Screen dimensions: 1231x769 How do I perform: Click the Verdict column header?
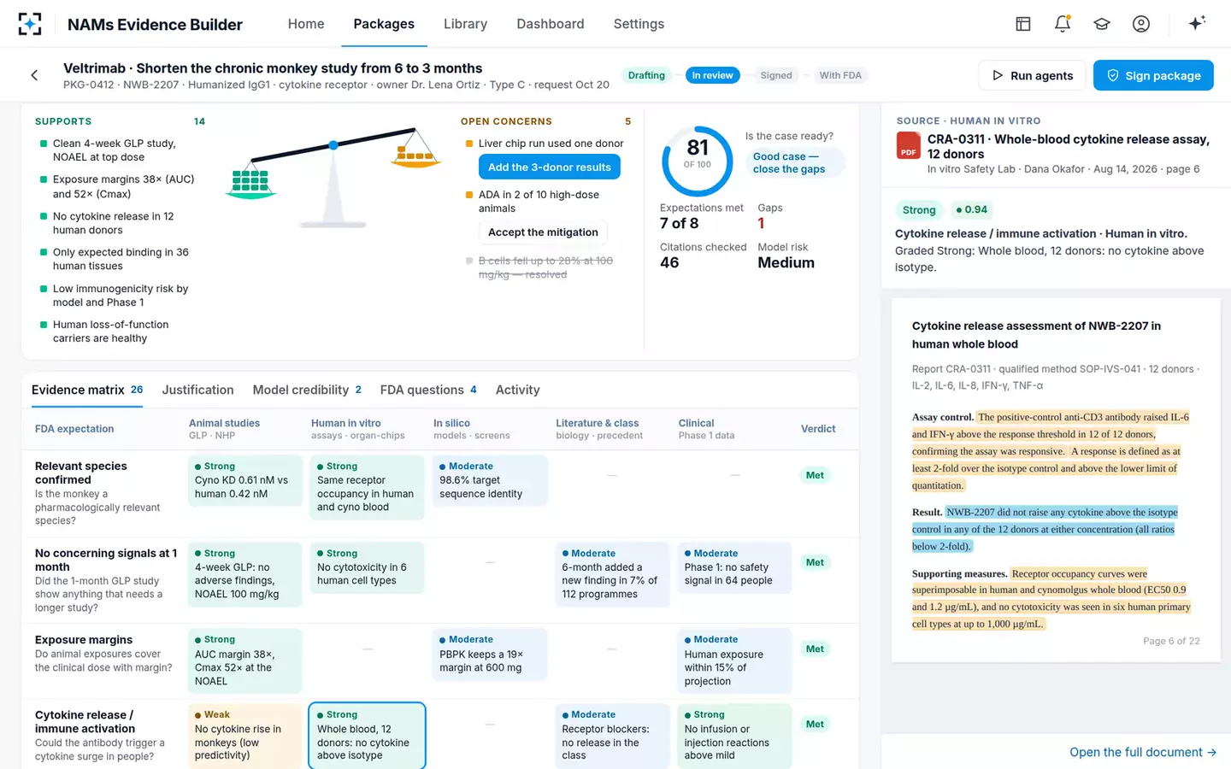pos(818,429)
